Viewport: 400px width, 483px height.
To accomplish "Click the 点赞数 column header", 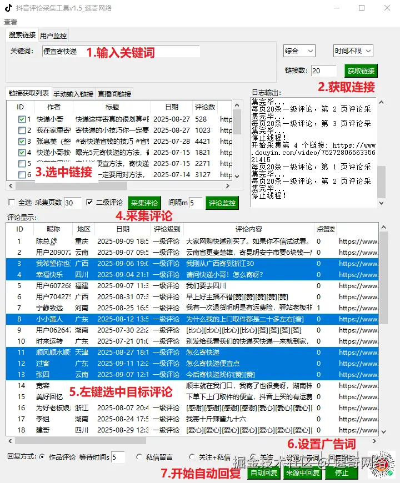I will pos(326,229).
